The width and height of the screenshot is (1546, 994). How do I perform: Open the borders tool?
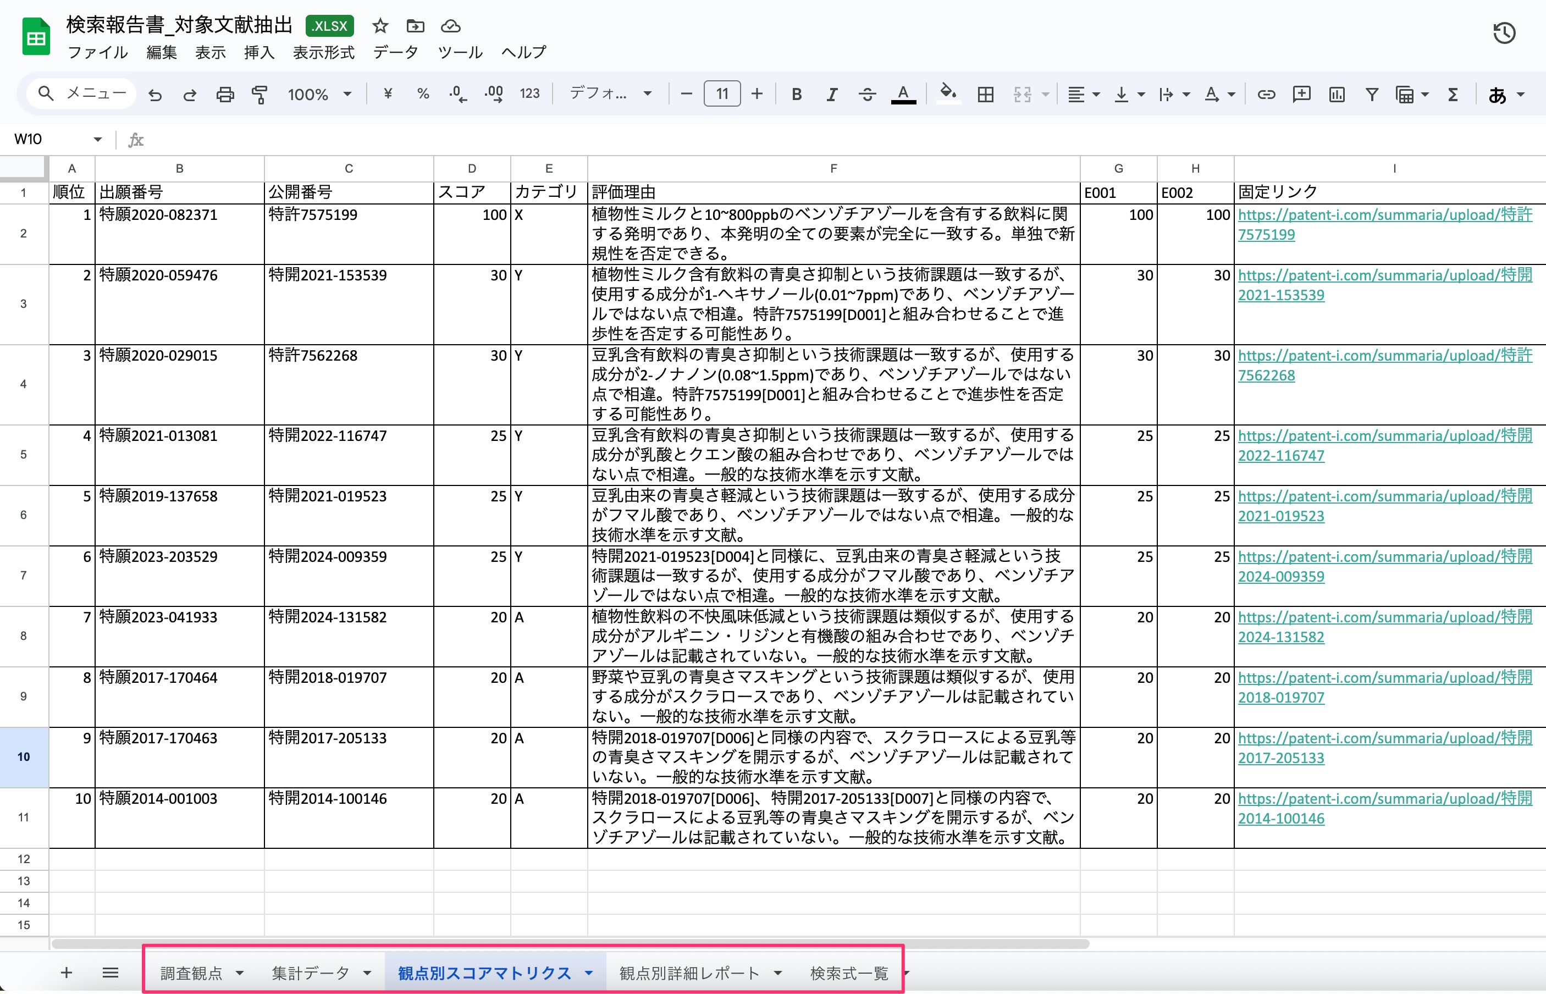point(985,95)
